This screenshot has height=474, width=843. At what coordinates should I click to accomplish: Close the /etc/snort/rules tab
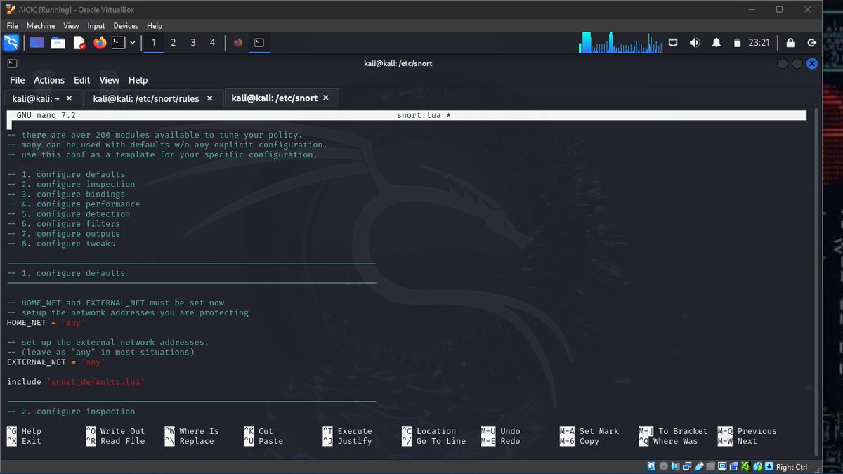209,98
